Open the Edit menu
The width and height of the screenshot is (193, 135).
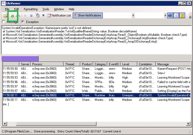coord(16,9)
